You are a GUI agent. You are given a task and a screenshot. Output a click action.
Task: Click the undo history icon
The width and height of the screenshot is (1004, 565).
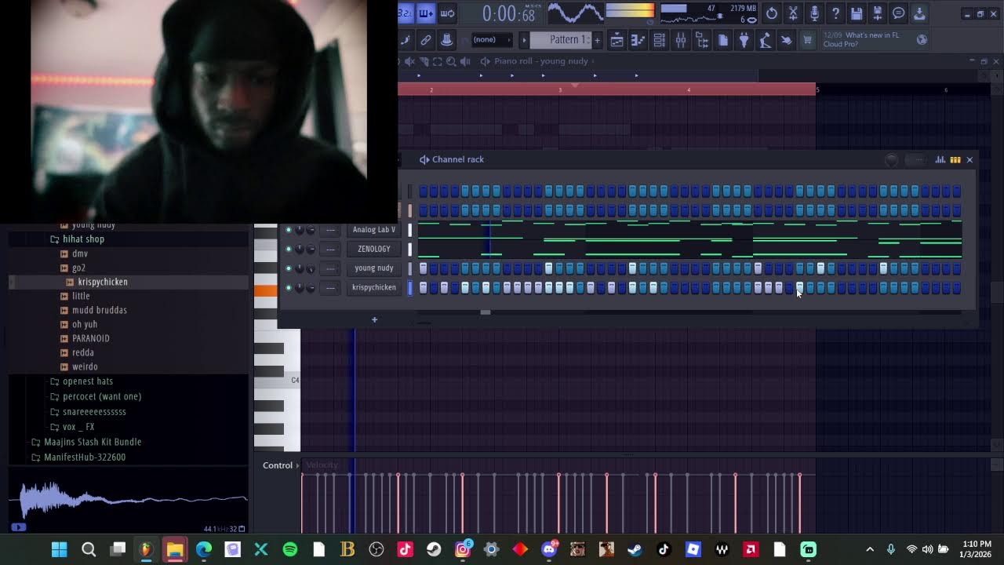click(x=772, y=13)
